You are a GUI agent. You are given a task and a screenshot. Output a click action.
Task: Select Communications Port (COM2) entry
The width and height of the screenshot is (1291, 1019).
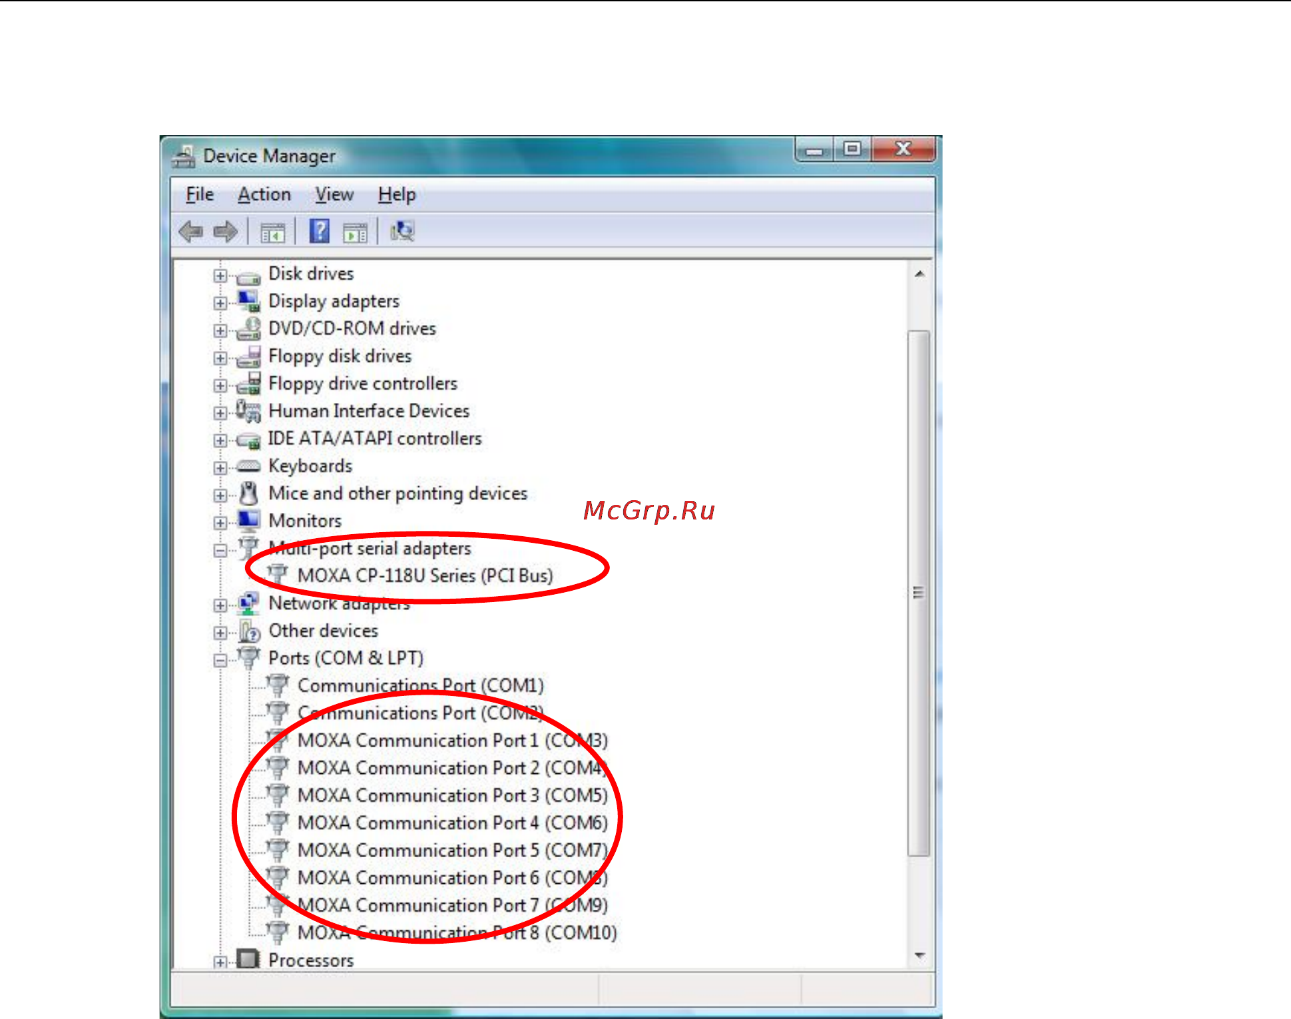pos(421,713)
